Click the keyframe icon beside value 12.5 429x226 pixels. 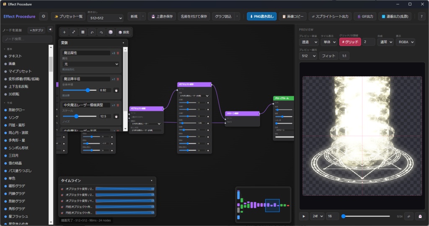(116, 116)
